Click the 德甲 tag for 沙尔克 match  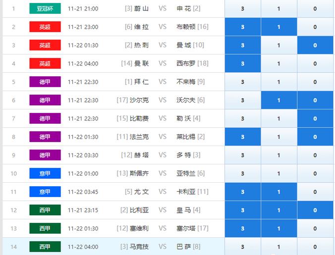click(x=45, y=101)
